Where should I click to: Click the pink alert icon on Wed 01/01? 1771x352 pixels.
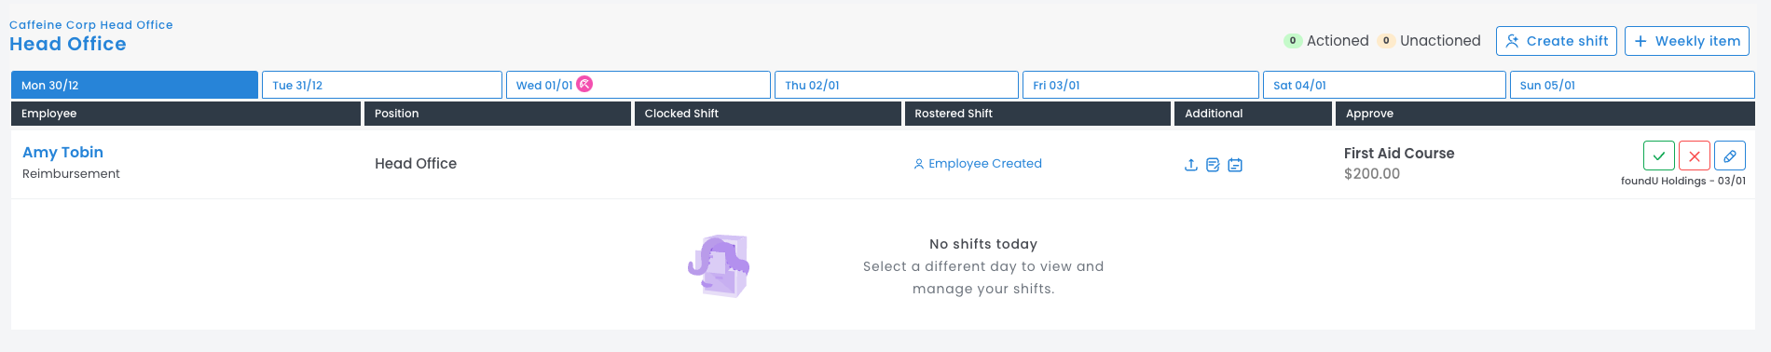pos(584,84)
